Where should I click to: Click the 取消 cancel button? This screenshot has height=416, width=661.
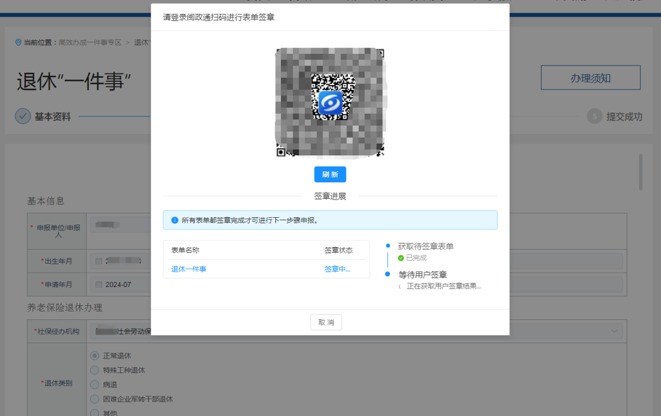coord(326,322)
